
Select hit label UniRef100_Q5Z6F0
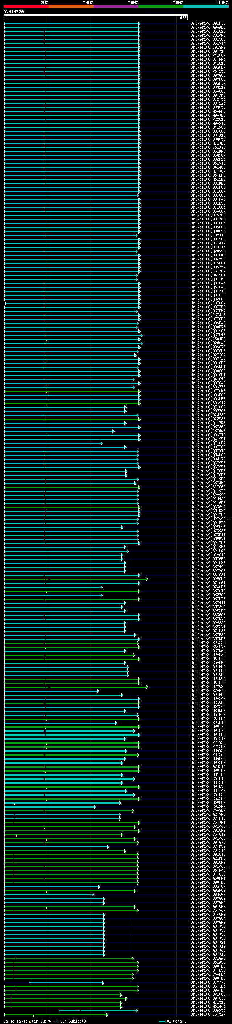(x=208, y=559)
